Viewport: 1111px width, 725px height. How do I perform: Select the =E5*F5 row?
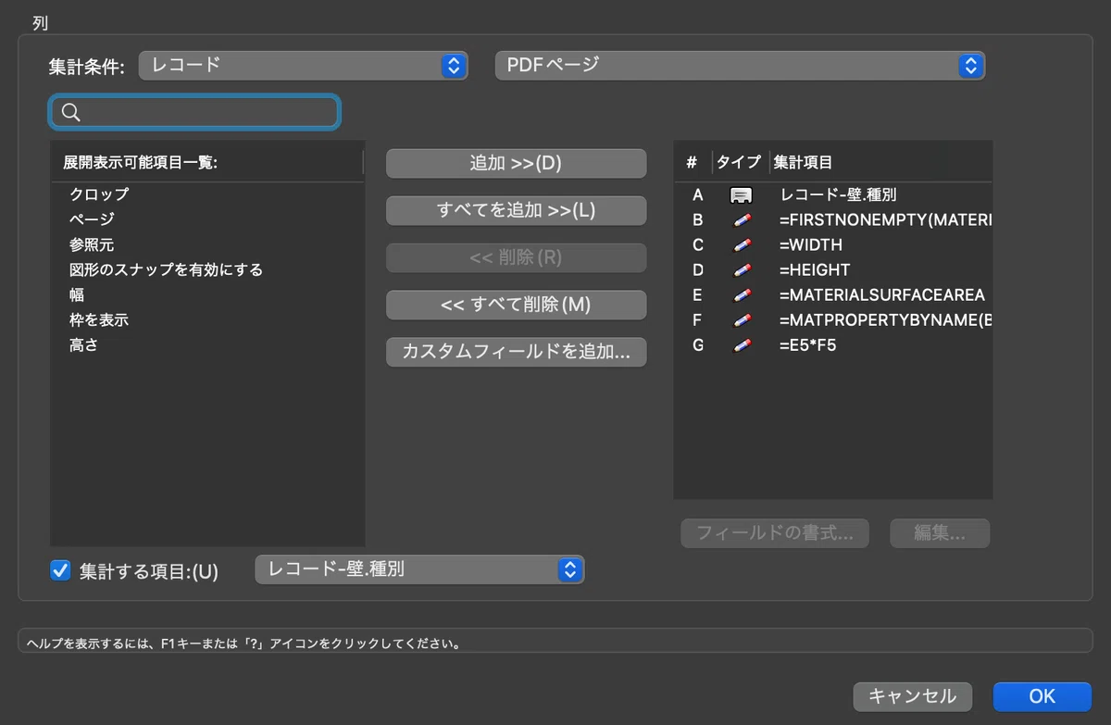point(833,345)
